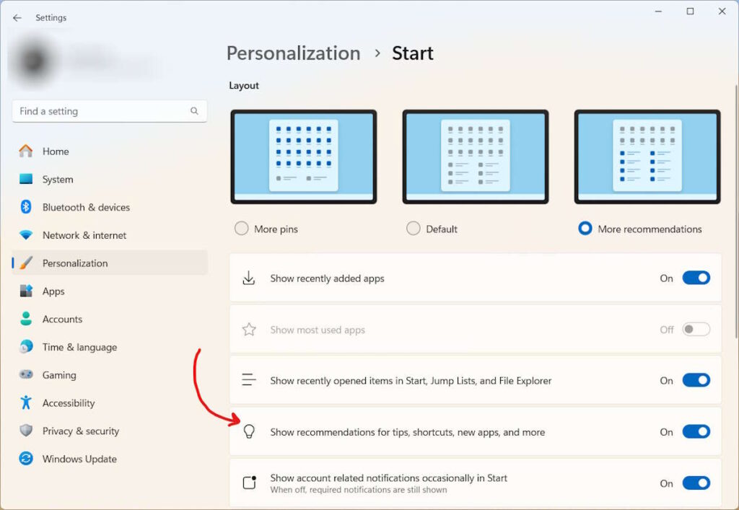Screen dimensions: 739x510
Task: Click the back arrow icon
Action: [17, 18]
